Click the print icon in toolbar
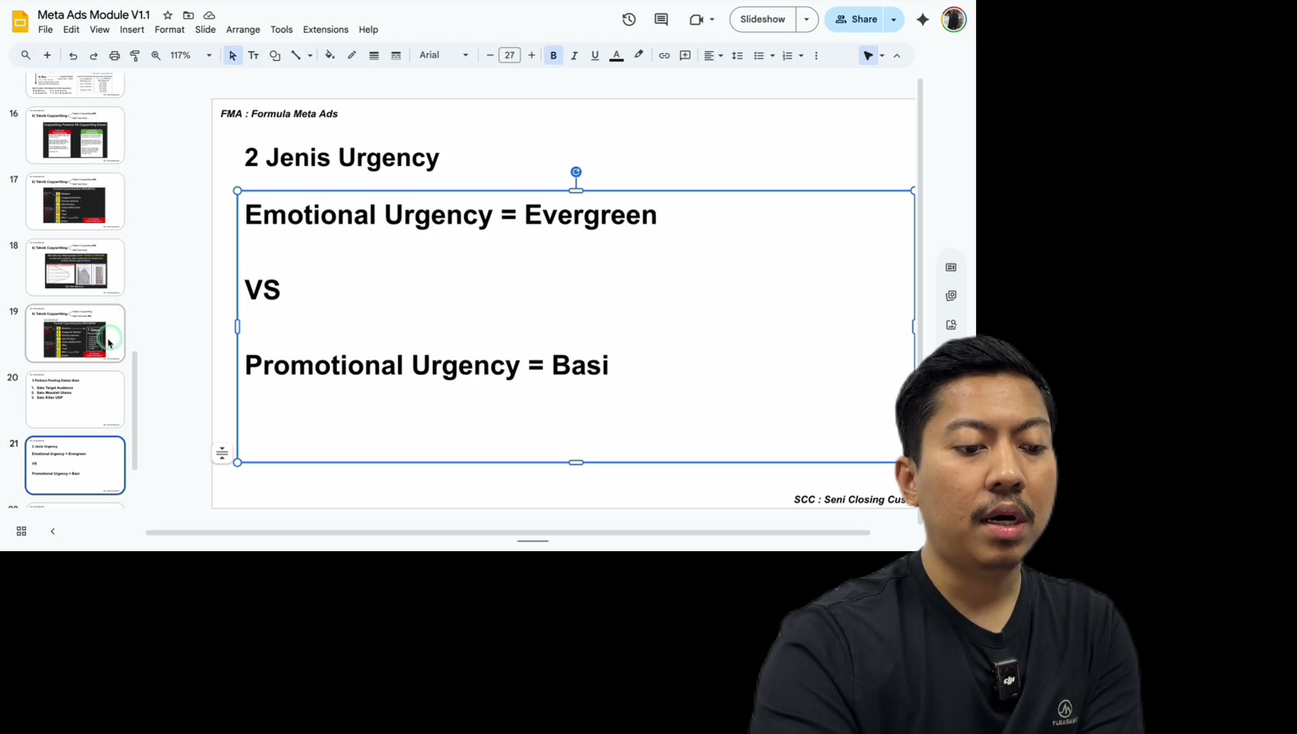 coord(114,56)
